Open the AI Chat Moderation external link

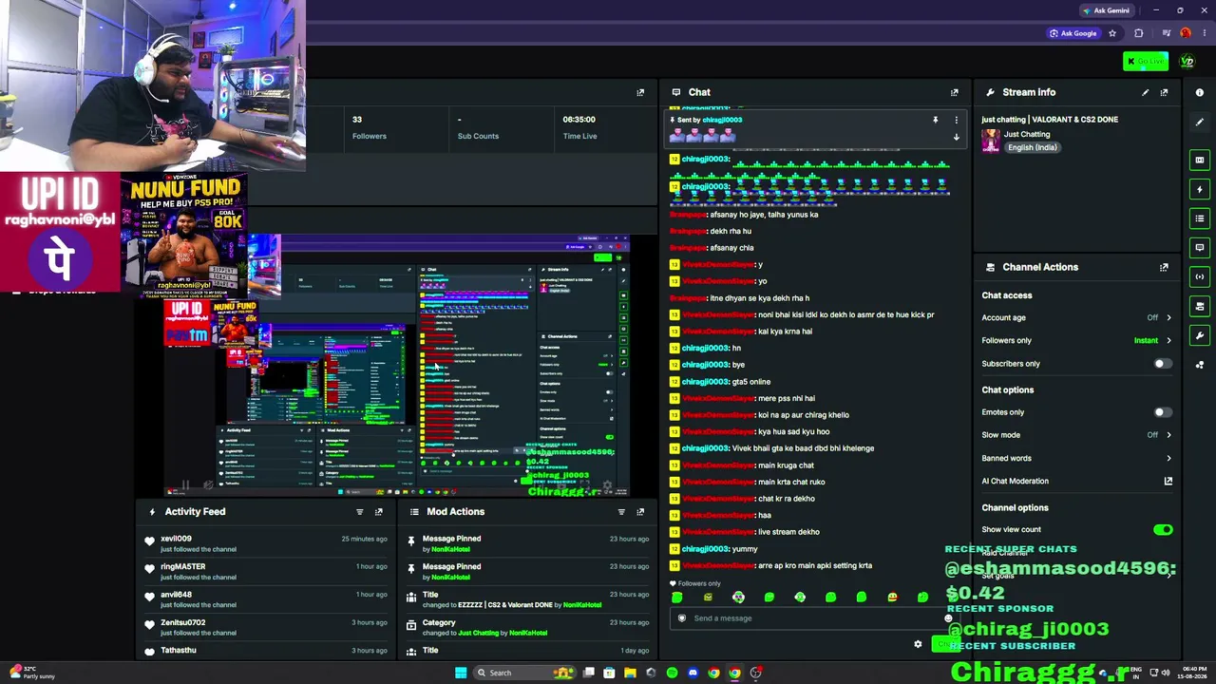[x=1168, y=481]
